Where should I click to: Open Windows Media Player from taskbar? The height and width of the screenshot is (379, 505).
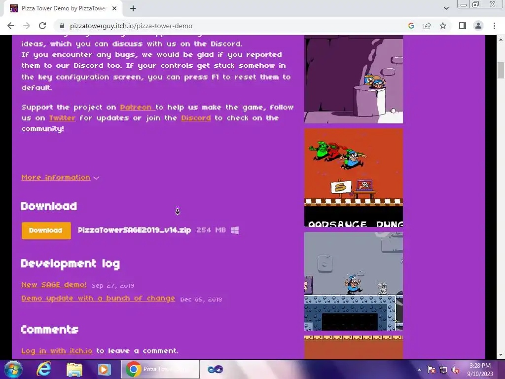pos(104,369)
